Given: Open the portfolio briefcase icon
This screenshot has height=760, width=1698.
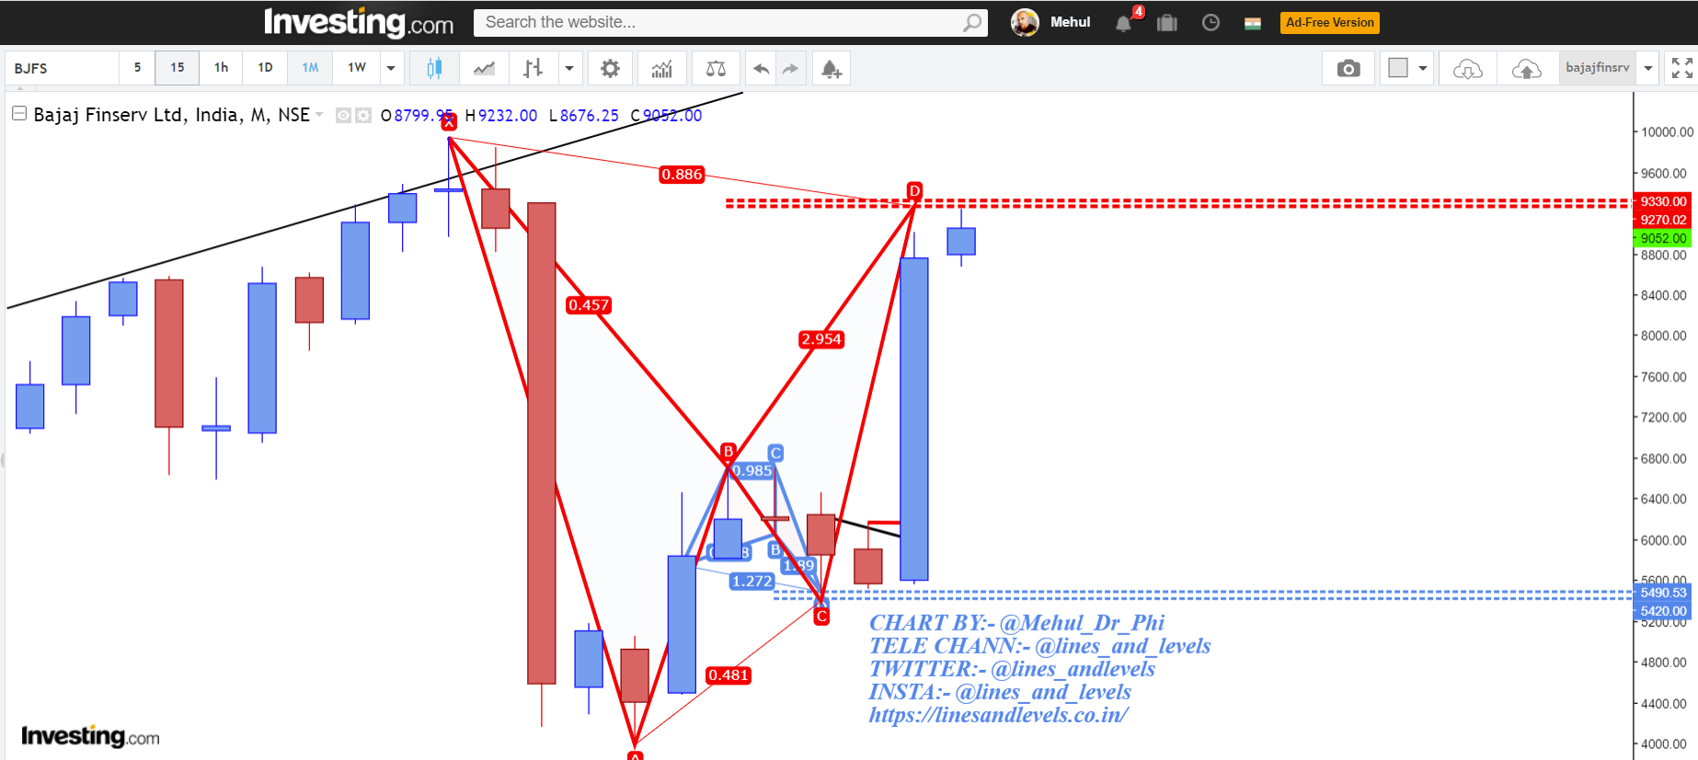Looking at the screenshot, I should pyautogui.click(x=1167, y=23).
